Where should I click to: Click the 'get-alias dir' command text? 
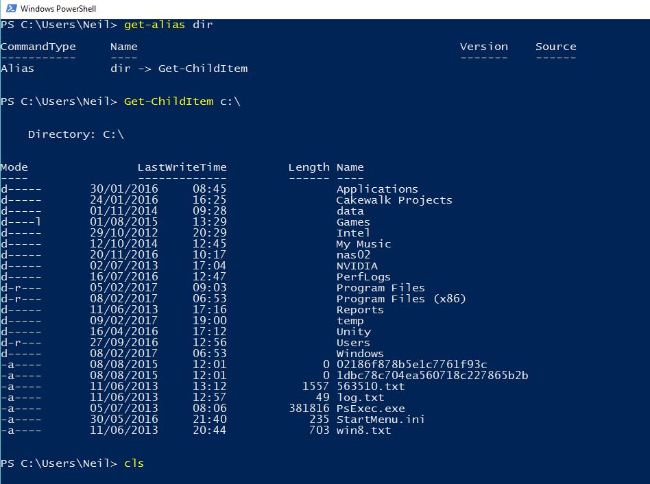click(168, 25)
